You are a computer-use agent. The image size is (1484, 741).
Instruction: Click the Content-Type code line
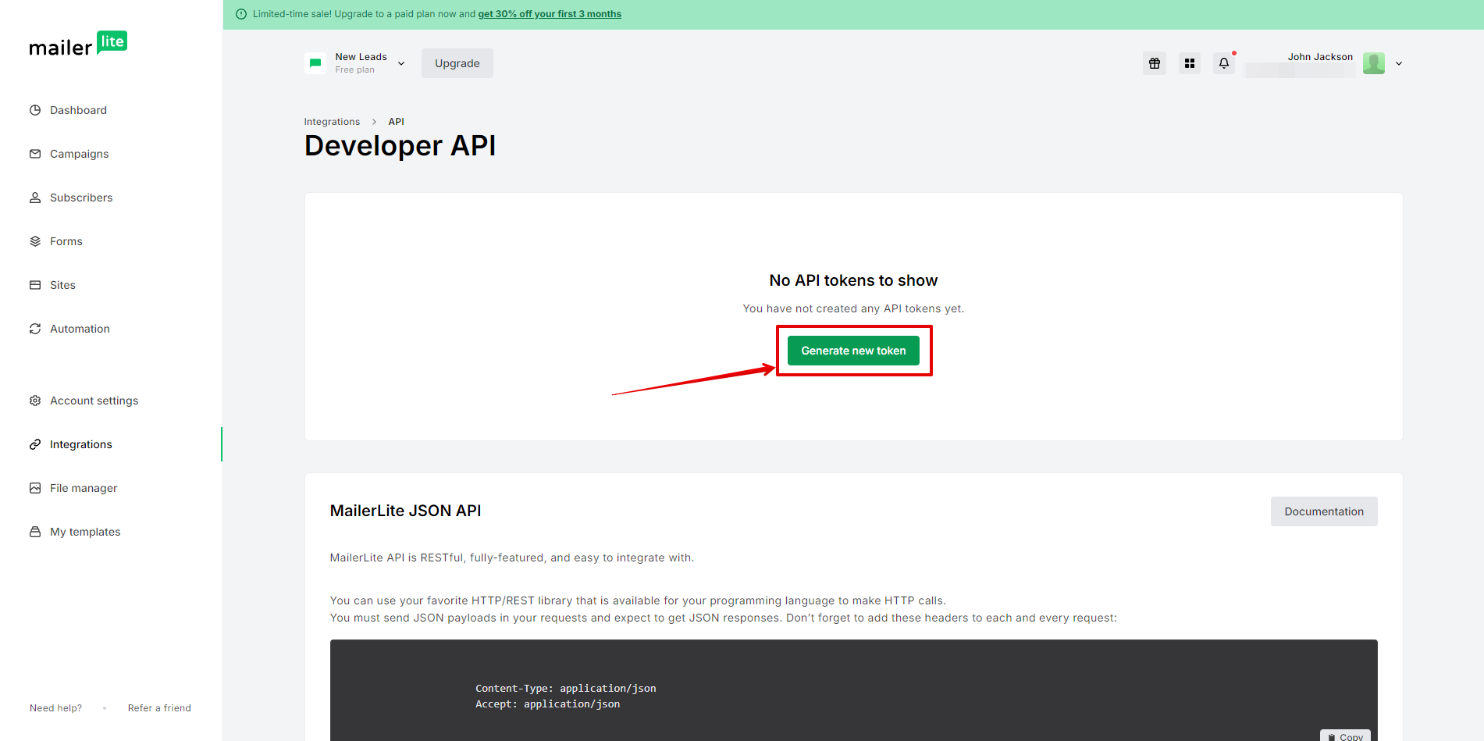(x=565, y=689)
